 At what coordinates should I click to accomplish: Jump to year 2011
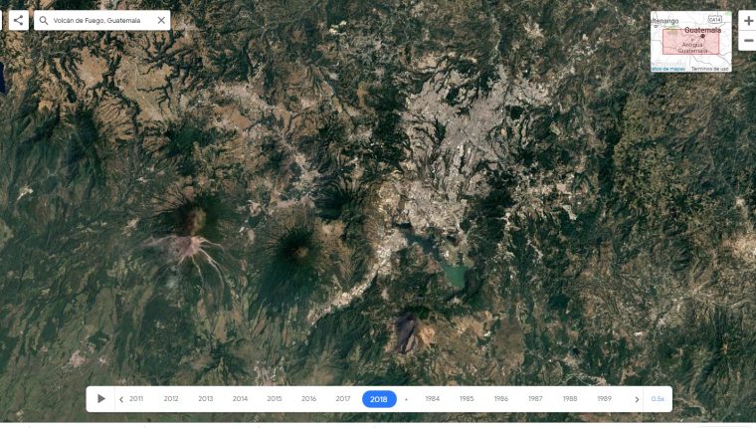(136, 399)
